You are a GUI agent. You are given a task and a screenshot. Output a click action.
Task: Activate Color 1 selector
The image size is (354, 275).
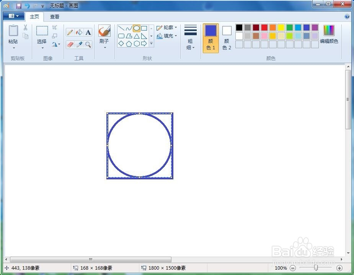(x=210, y=38)
